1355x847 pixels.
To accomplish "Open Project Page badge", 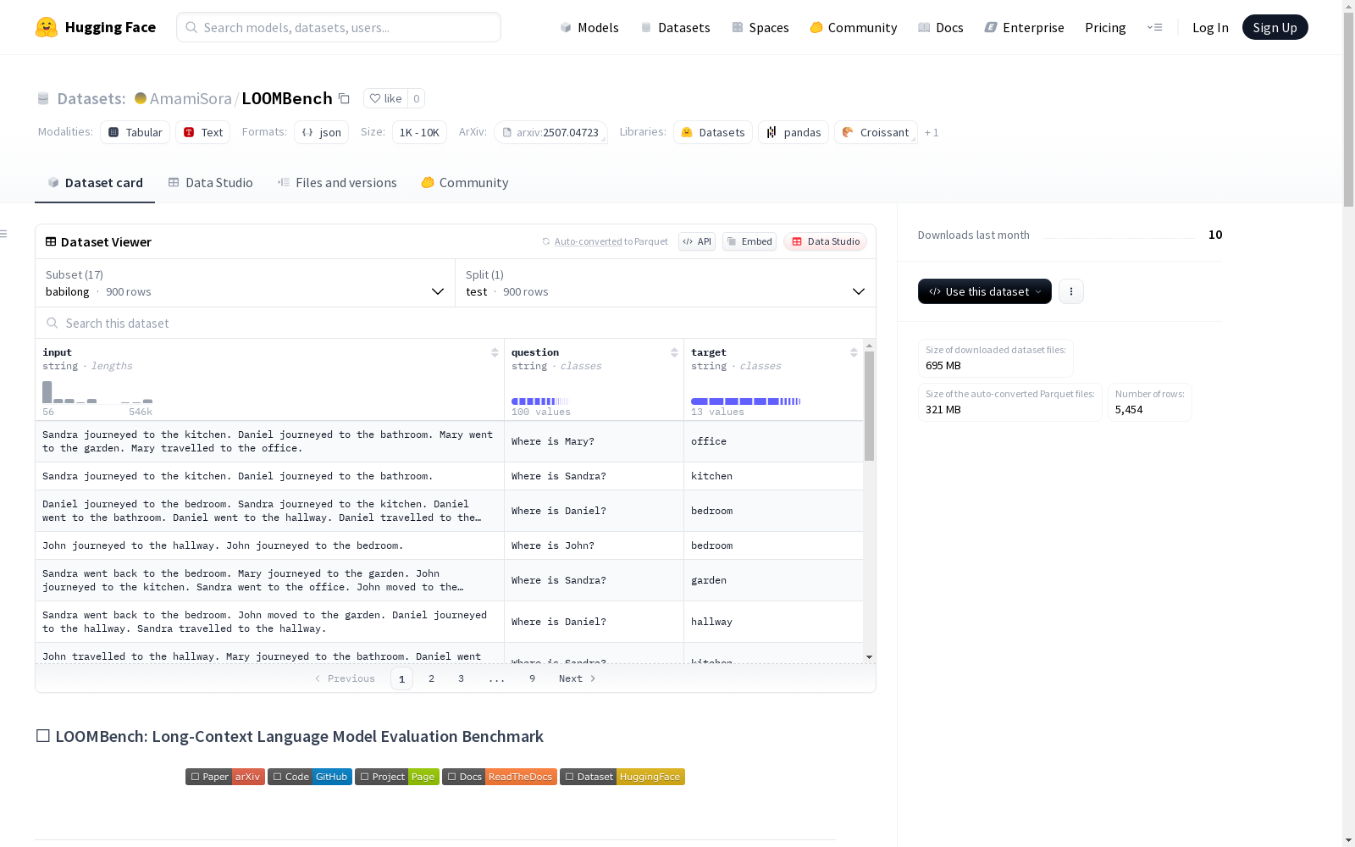I will point(397,777).
